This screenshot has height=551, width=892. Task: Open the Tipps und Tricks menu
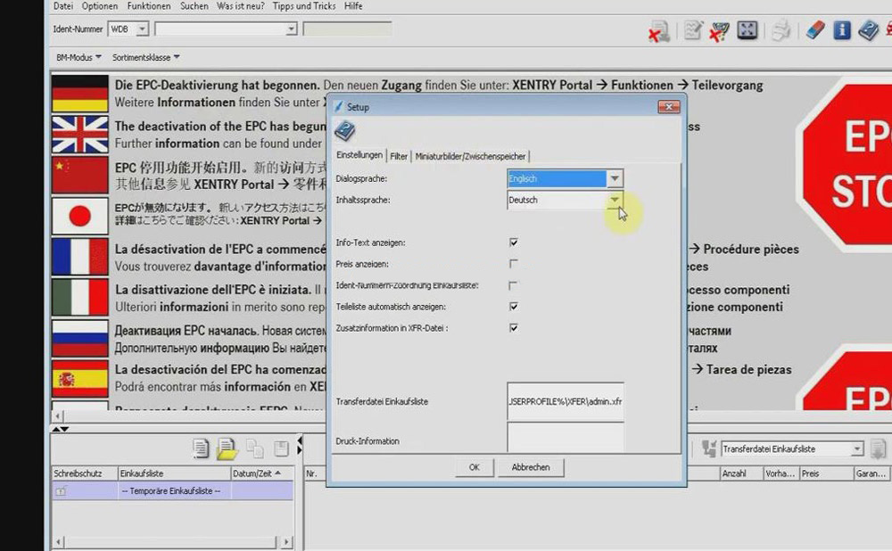(x=304, y=6)
